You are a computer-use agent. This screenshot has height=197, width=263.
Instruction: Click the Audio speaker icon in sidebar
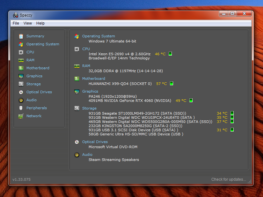pyautogui.click(x=21, y=100)
